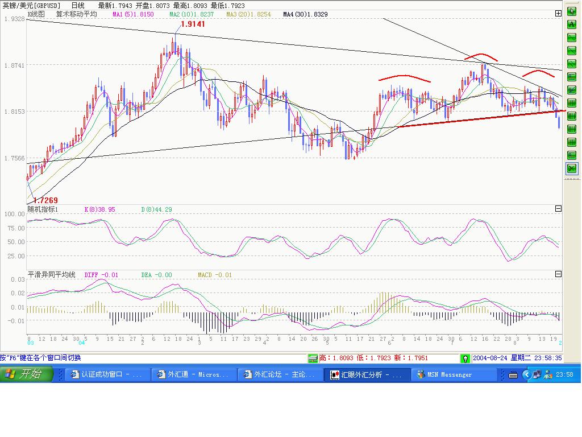
Task: Collapse the 随机指标1 stochastic panel
Action: point(558,209)
